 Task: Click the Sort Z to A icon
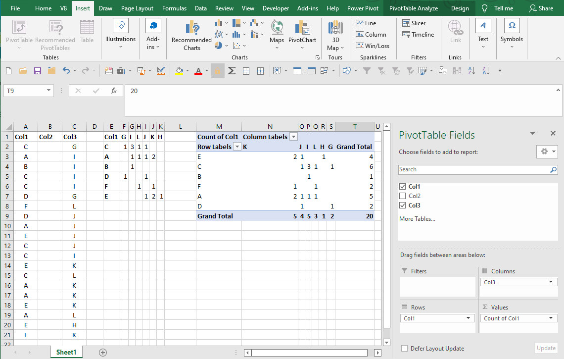(x=486, y=71)
